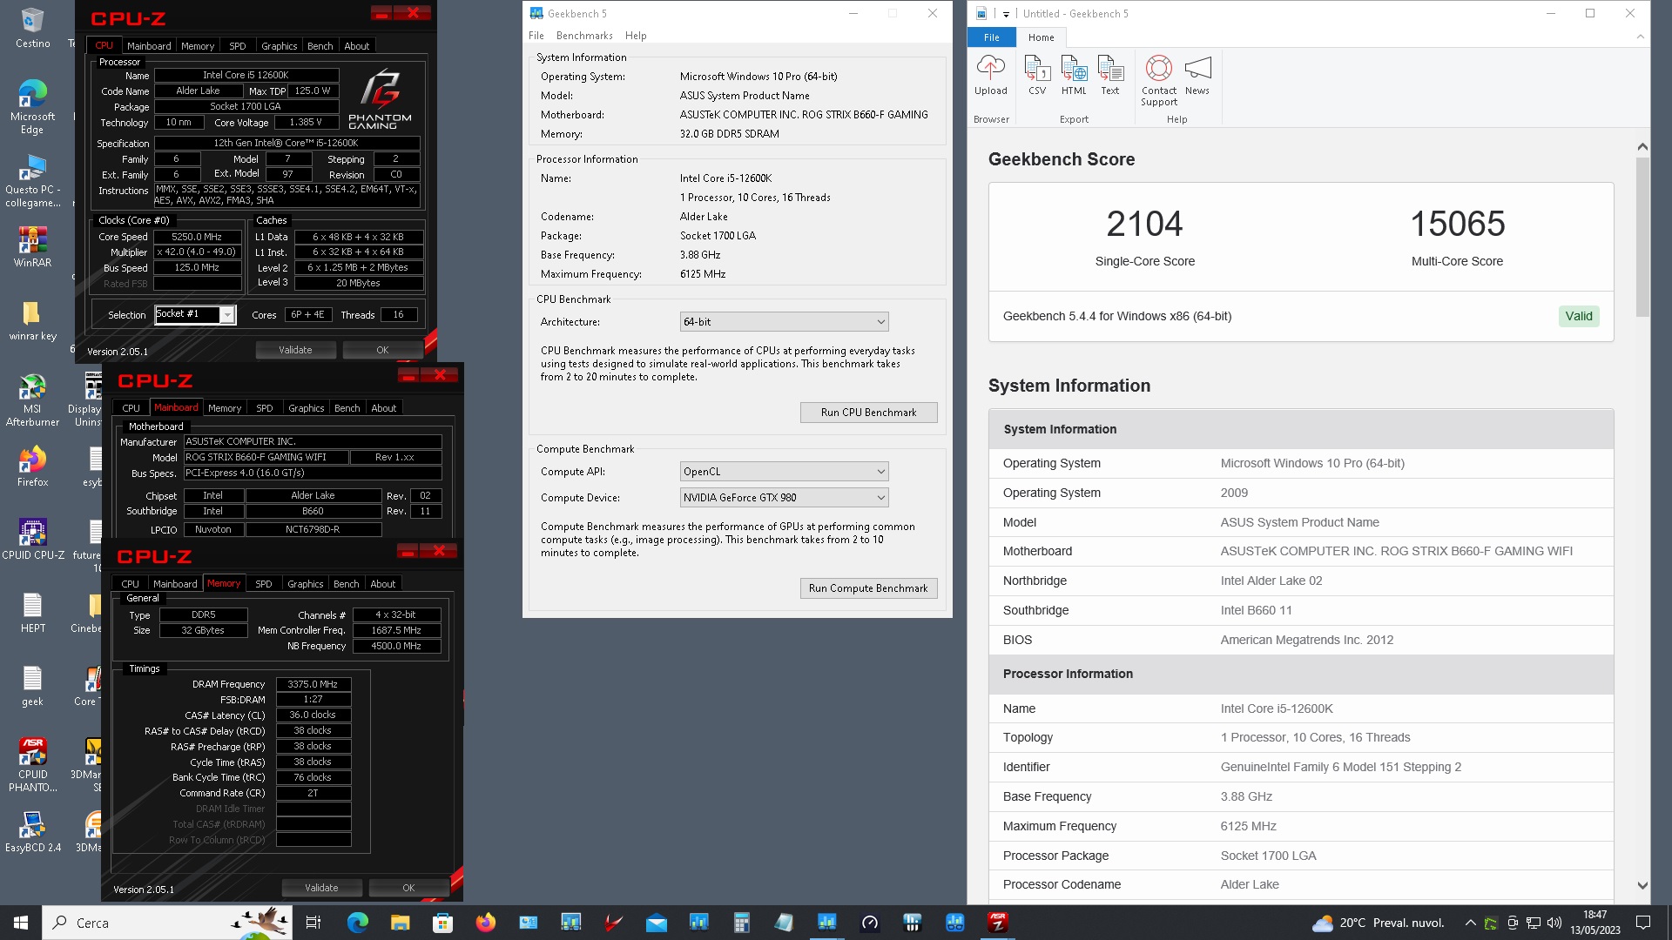Open Microsoft Edge desktop shortcut

[33, 106]
